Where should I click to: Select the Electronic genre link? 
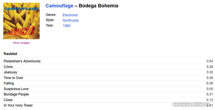click(70, 15)
